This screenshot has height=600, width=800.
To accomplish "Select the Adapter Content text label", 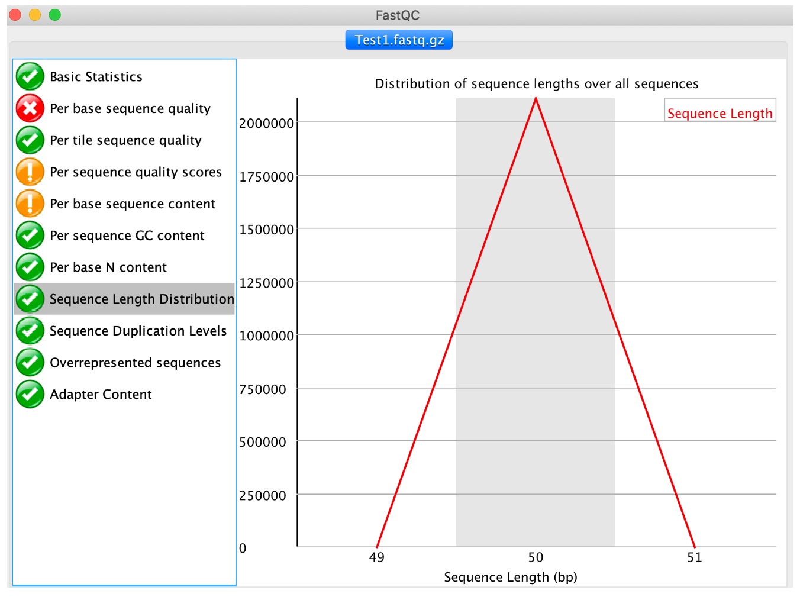I will 101,395.
